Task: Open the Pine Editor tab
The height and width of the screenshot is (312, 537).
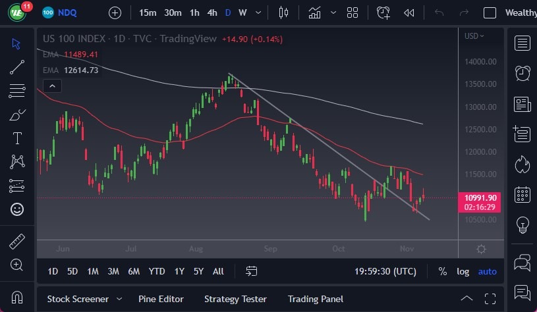Action: tap(161, 299)
